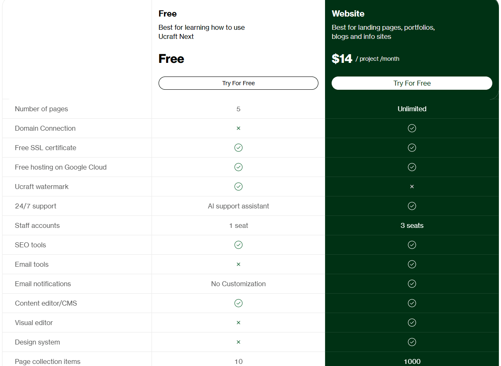This screenshot has width=501, height=366.
Task: Click the Email tools checkmark in Website column
Action: [x=412, y=264]
